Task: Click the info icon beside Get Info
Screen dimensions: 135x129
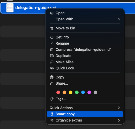Action: pos(52,37)
